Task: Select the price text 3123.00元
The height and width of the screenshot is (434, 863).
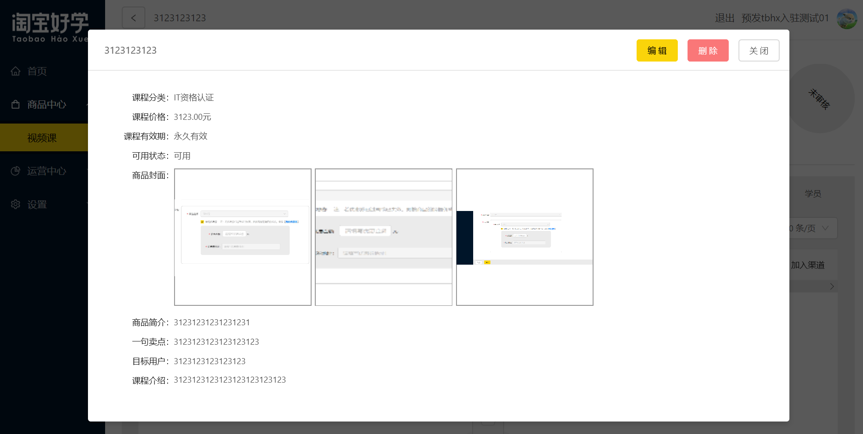Action: tap(192, 117)
